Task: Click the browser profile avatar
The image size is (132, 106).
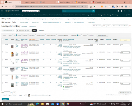Action: (x=126, y=7)
